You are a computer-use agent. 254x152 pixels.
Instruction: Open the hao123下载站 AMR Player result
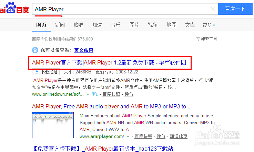tap(103, 149)
